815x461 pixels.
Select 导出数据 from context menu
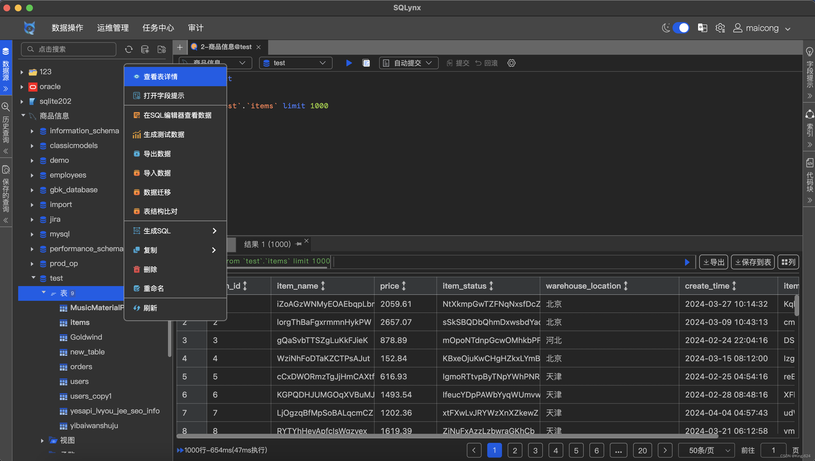(x=157, y=154)
